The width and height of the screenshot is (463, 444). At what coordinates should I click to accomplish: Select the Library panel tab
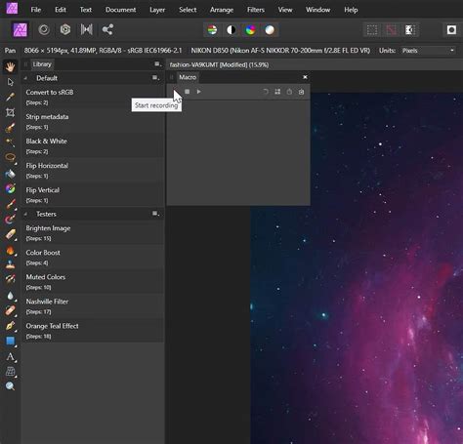(x=42, y=64)
